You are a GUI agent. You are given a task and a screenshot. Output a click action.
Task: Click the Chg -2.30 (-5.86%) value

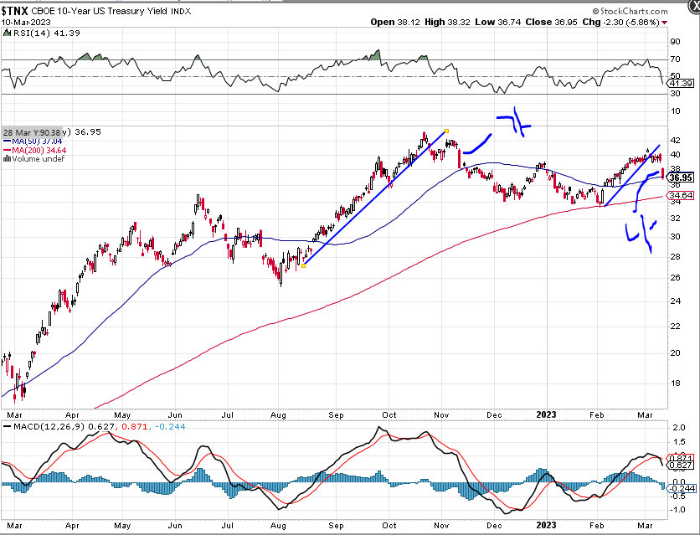pyautogui.click(x=621, y=22)
